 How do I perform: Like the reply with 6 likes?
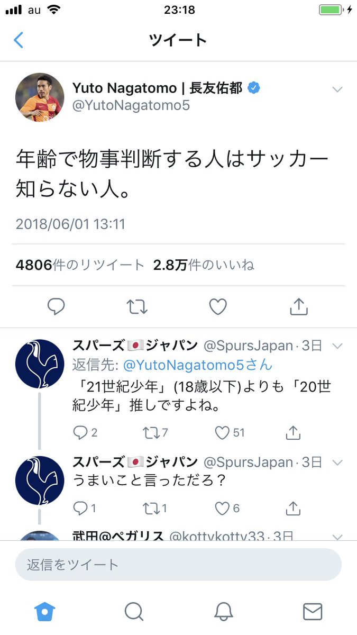[227, 509]
